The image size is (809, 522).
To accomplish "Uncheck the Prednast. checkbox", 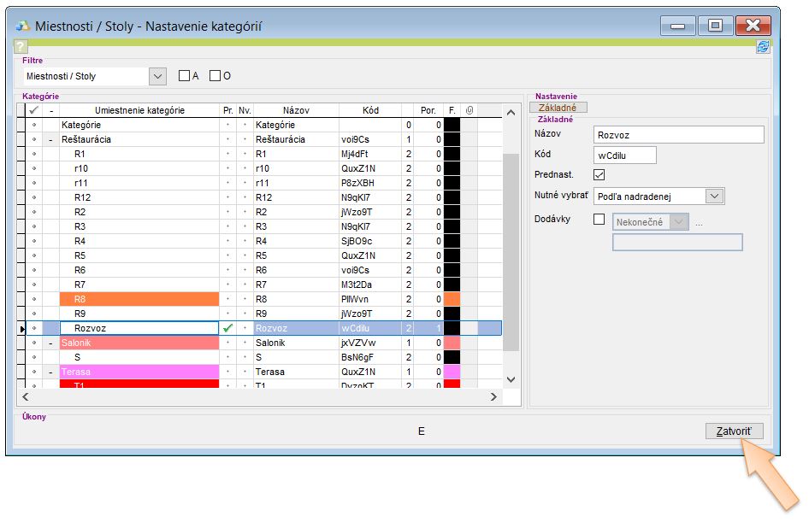I will coord(599,175).
